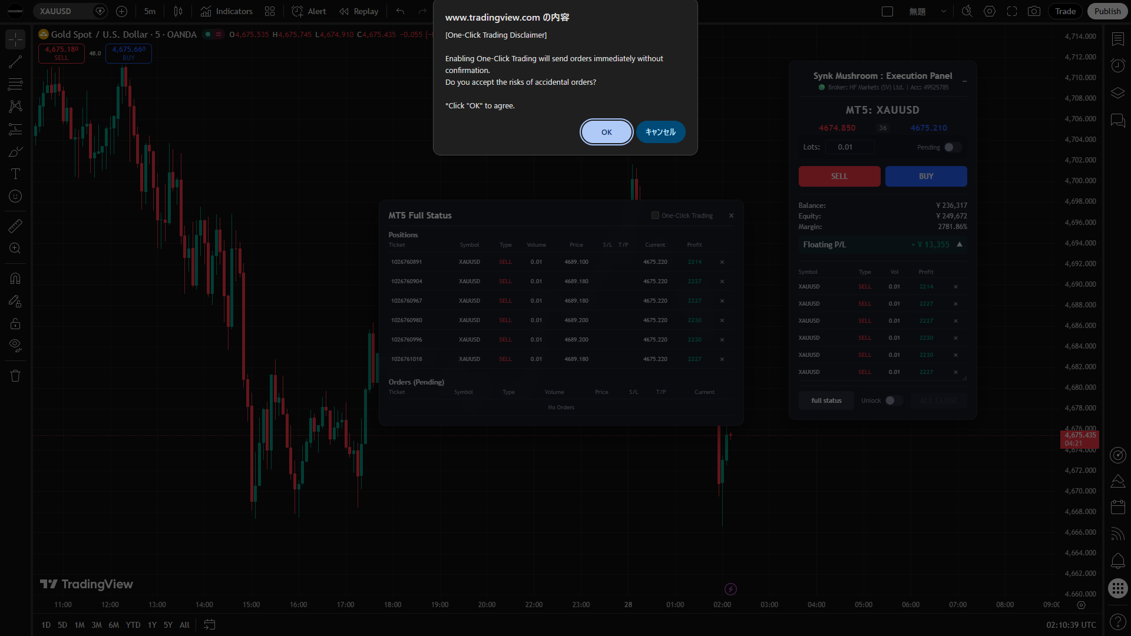1131x636 pixels.
Task: Remove drawings with the trash icon
Action: click(x=15, y=376)
